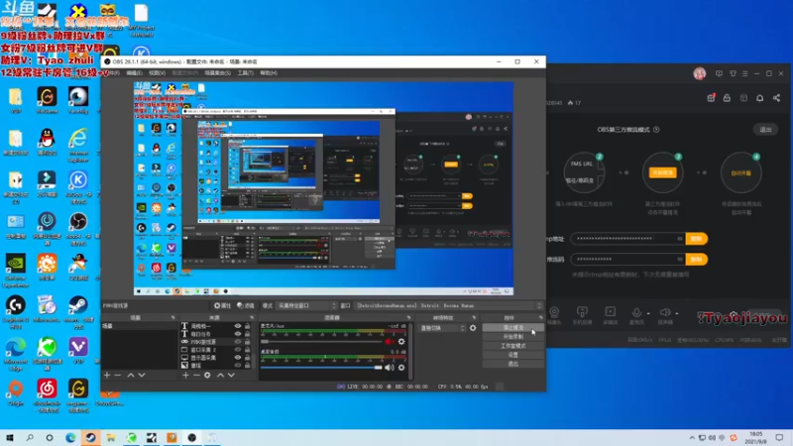The height and width of the screenshot is (446, 793).
Task: Open the scene transition type dropdown
Action: tap(442, 328)
